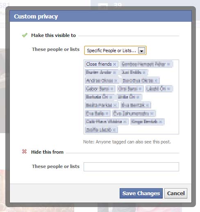Remove the Close friends tag
Screen dimensions: 200x212
115,64
